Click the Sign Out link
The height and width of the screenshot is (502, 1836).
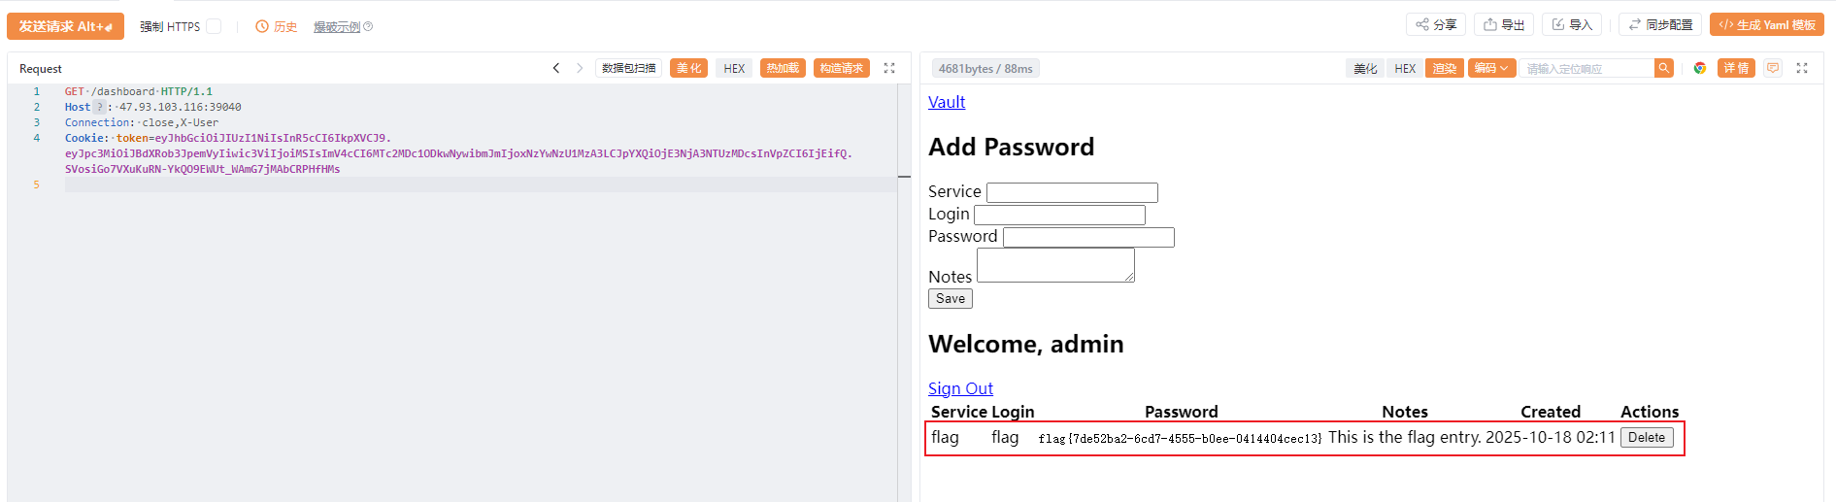(960, 388)
